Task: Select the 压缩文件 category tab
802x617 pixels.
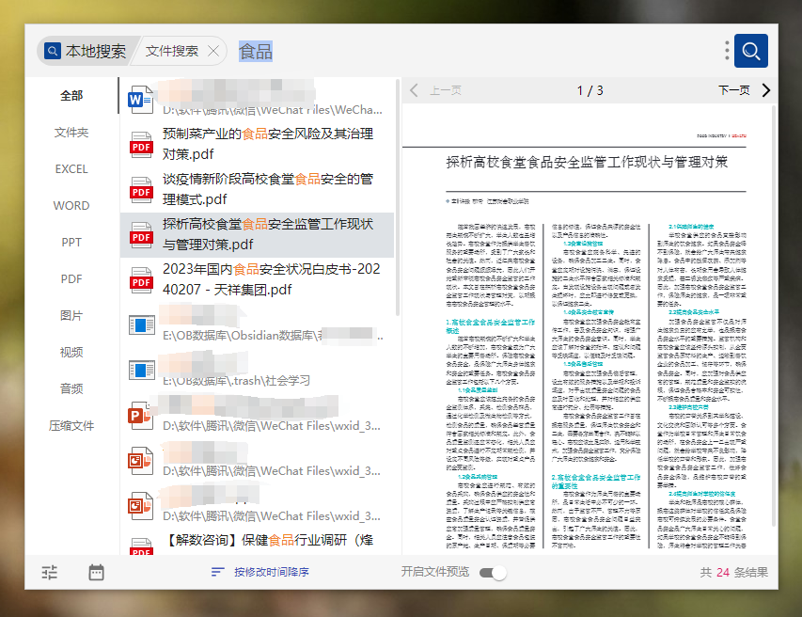Action: [x=71, y=426]
